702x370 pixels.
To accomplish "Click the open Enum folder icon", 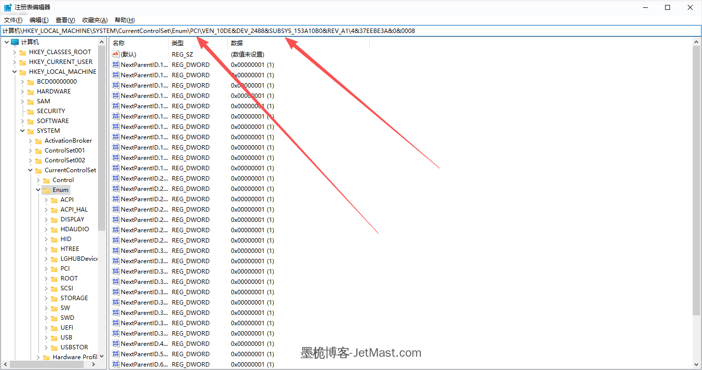I will 46,190.
